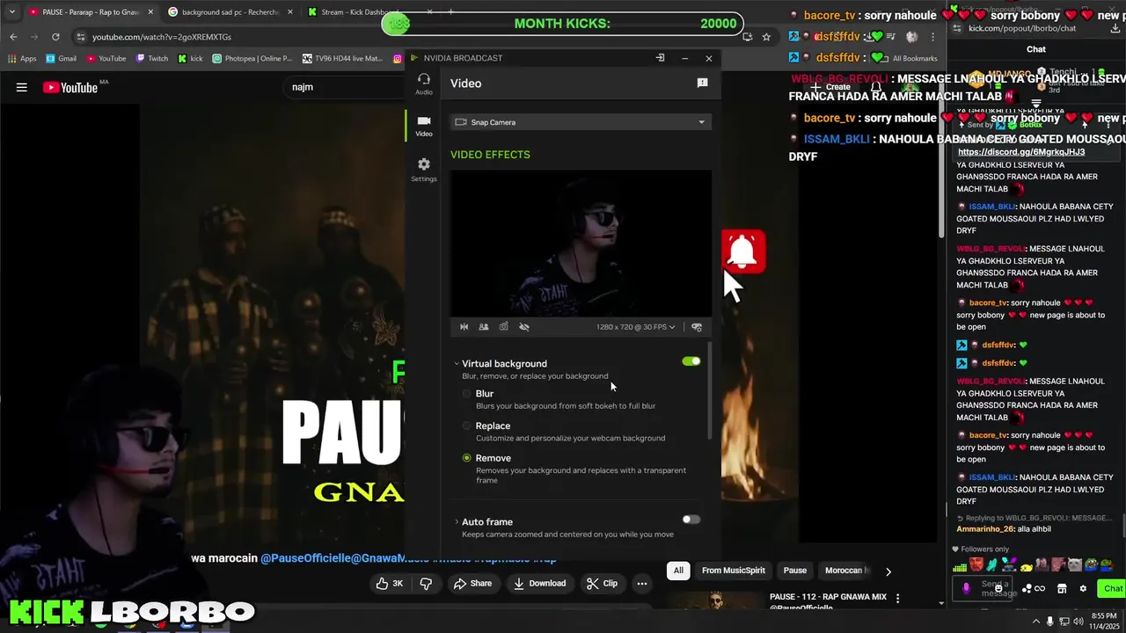This screenshot has width=1126, height=633.
Task: Open the Apps bookmarks shortcut
Action: click(22, 59)
